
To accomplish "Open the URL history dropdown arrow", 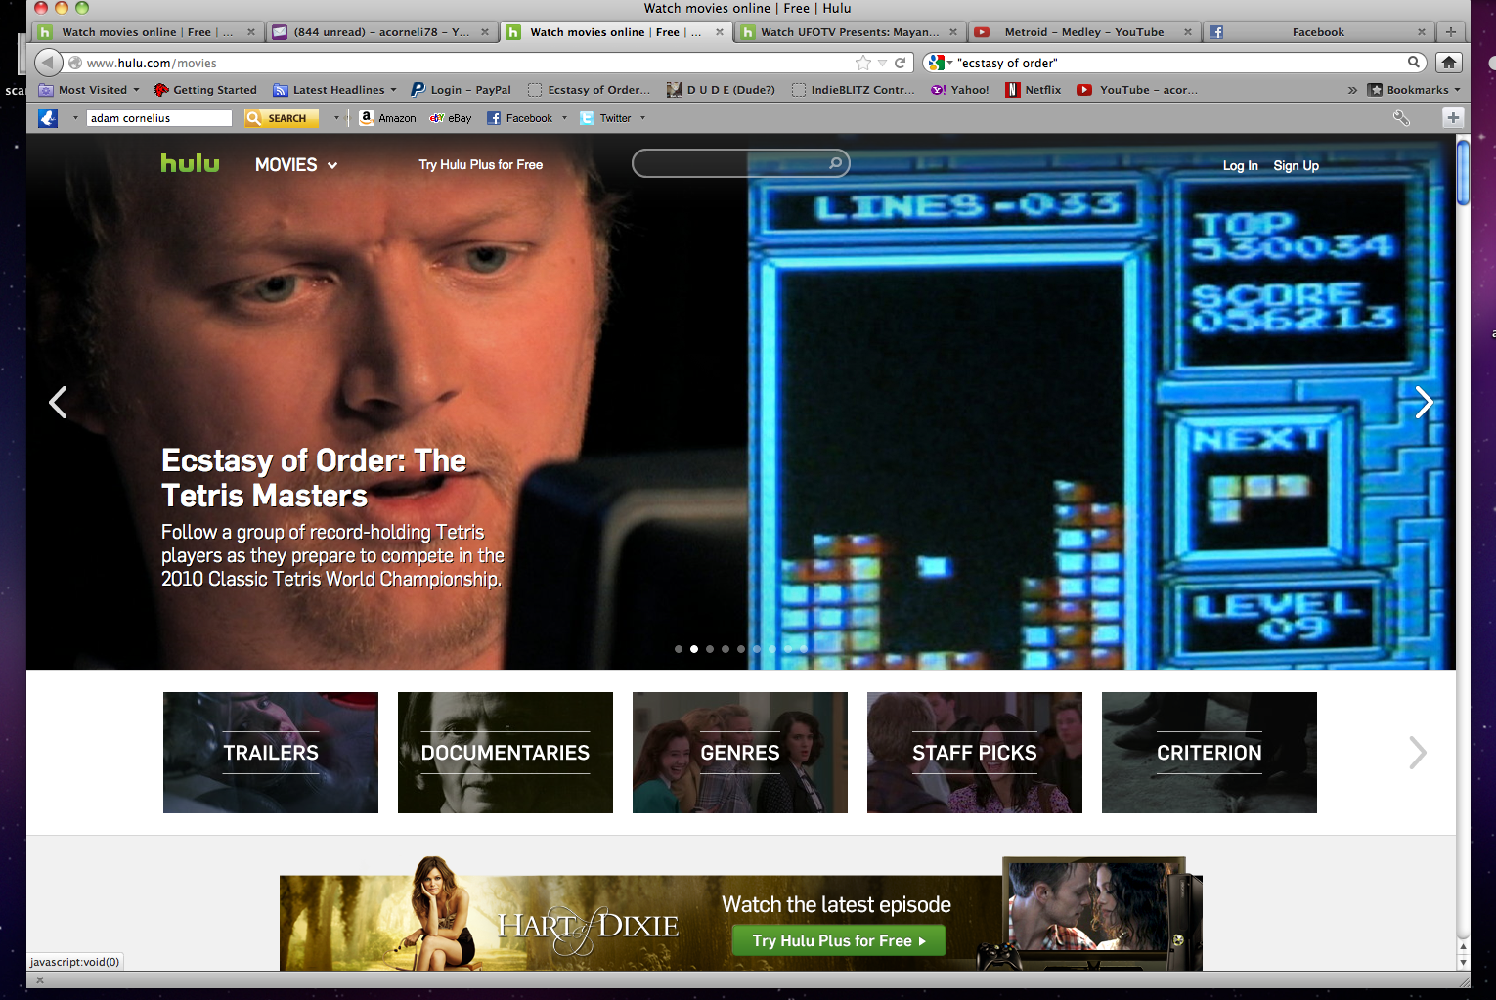I will coord(882,63).
